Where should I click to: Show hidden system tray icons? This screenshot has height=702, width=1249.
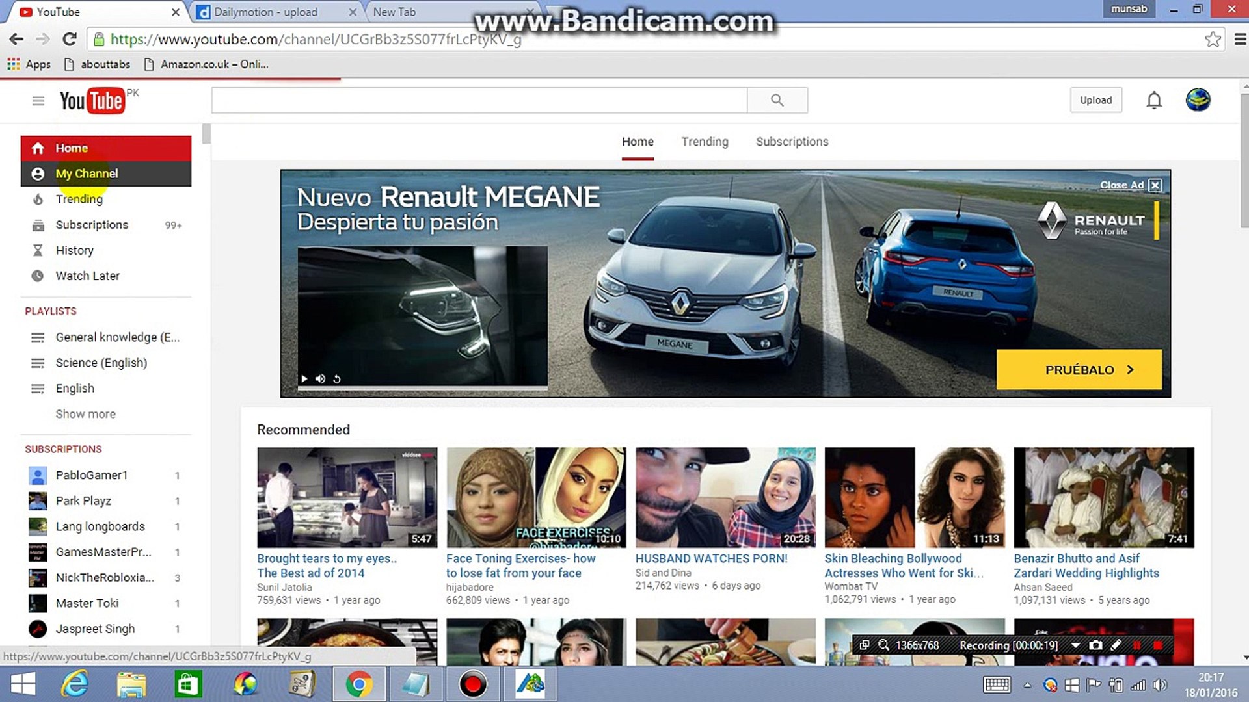[1027, 685]
